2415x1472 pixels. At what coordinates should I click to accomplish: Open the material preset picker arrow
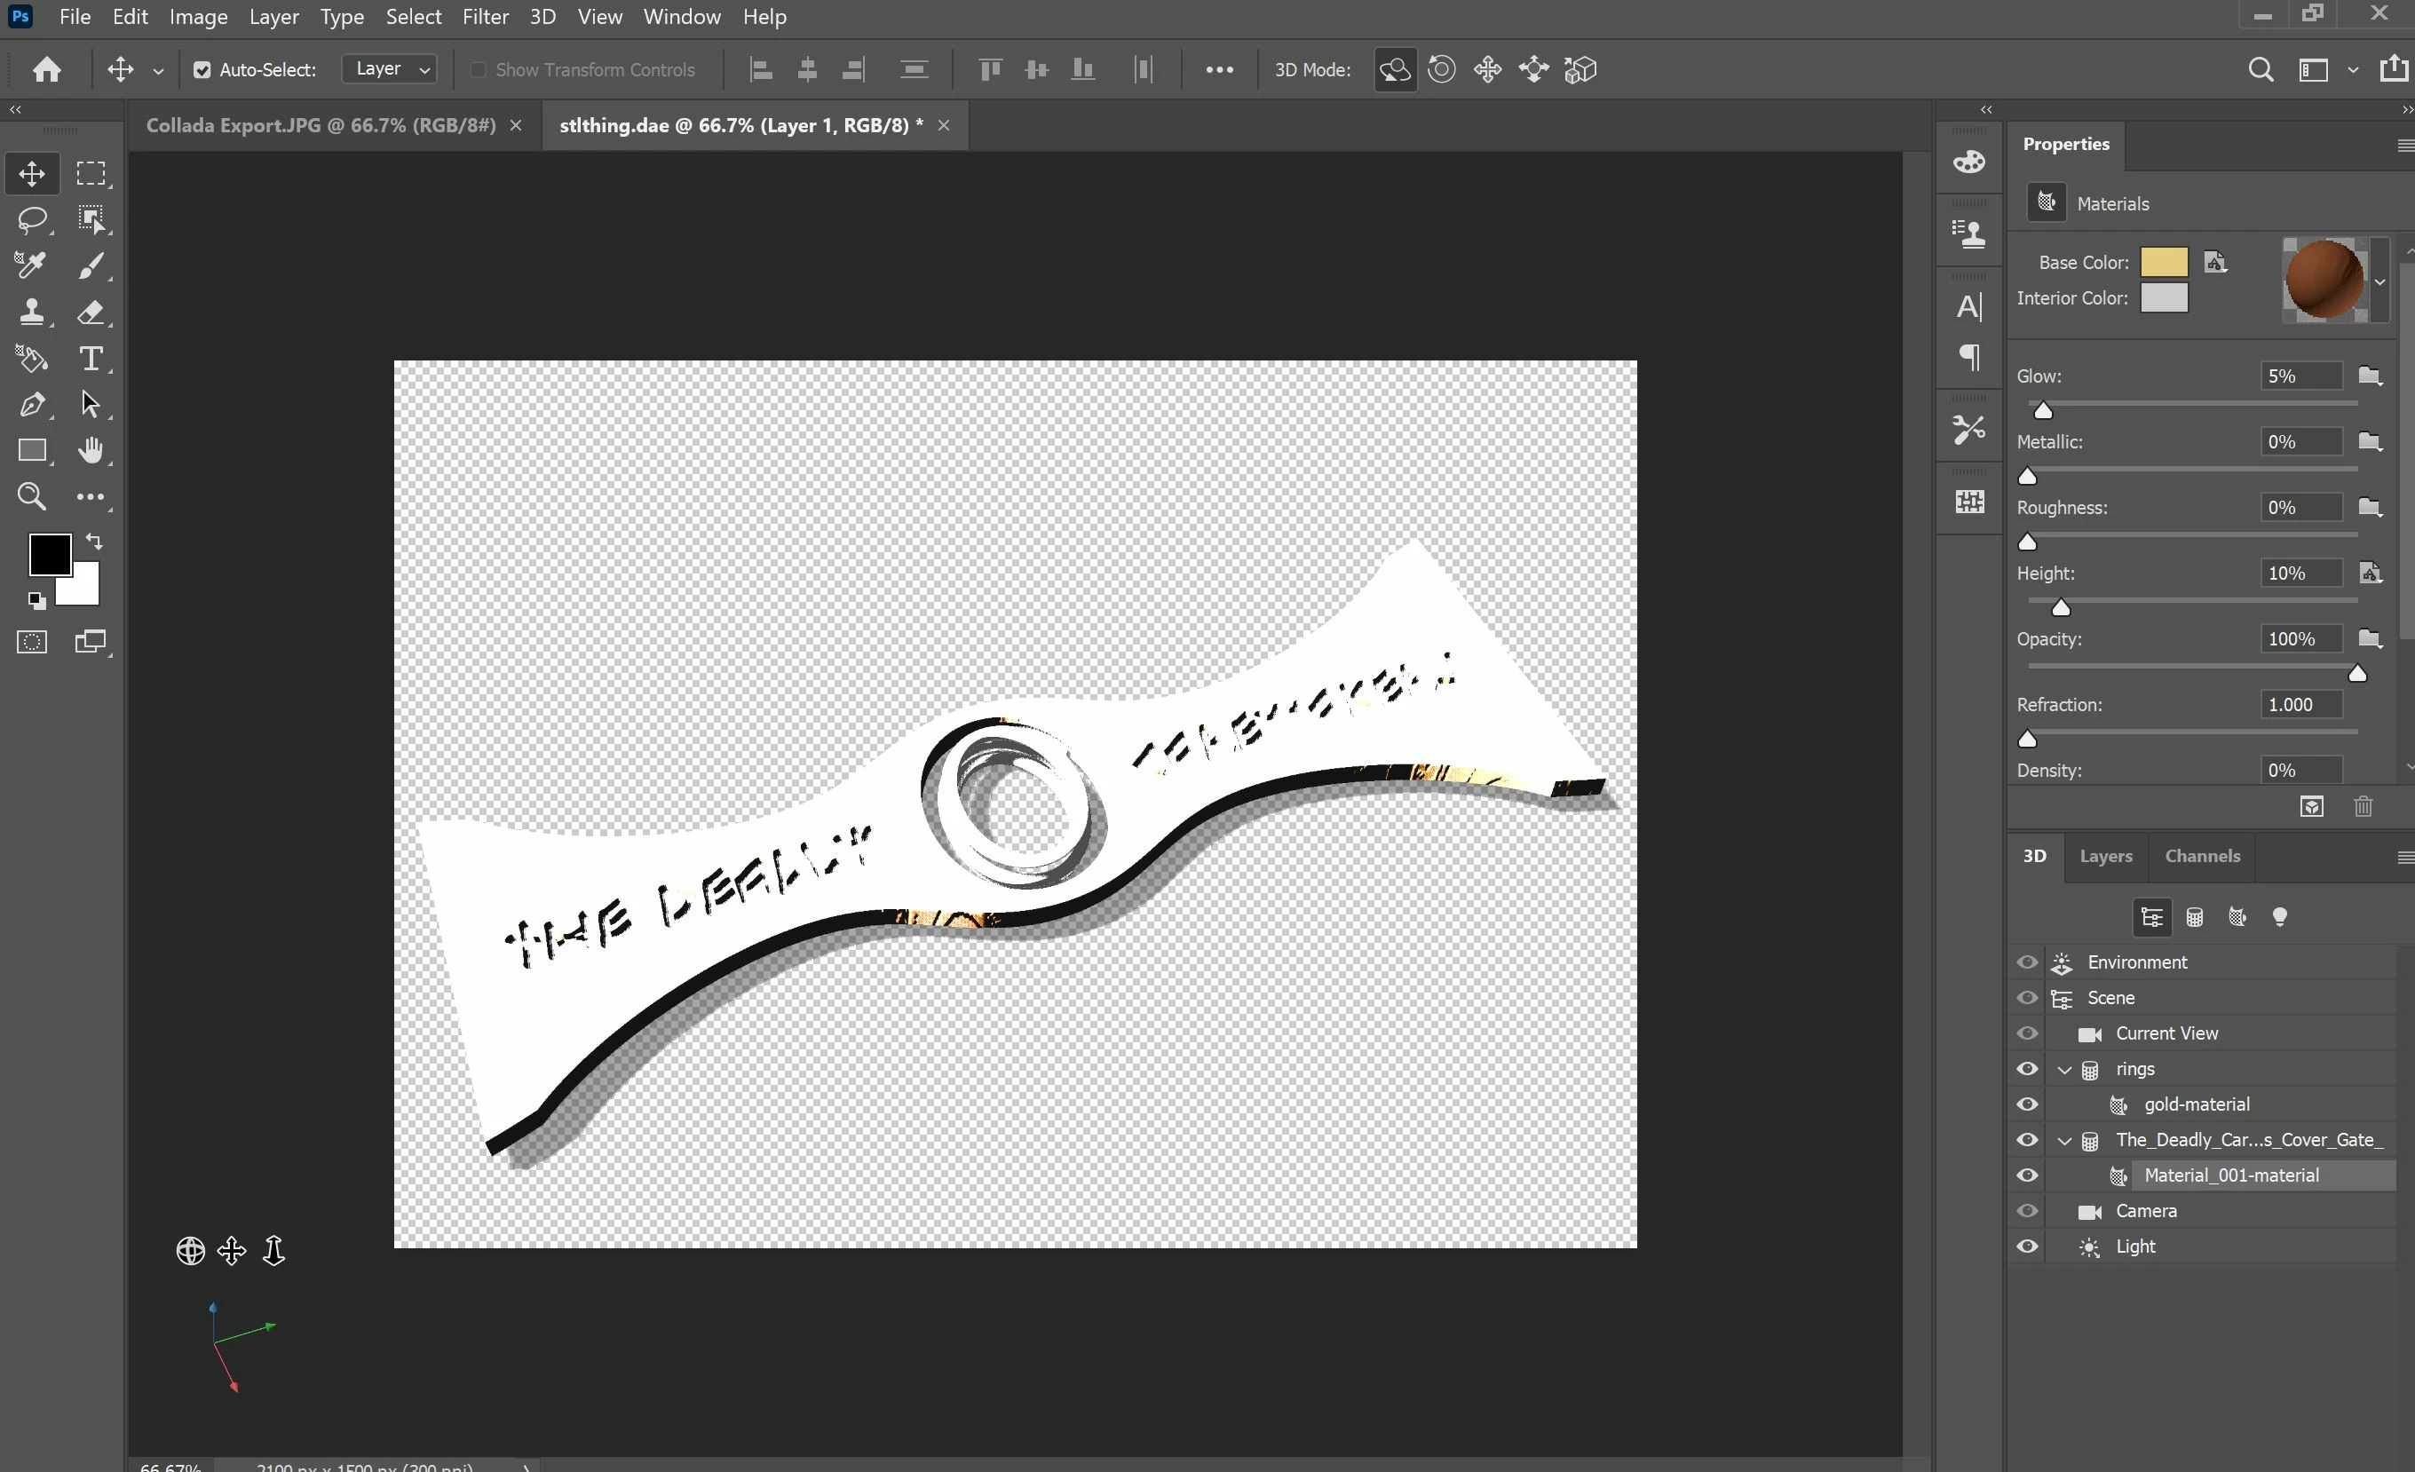(x=2379, y=281)
